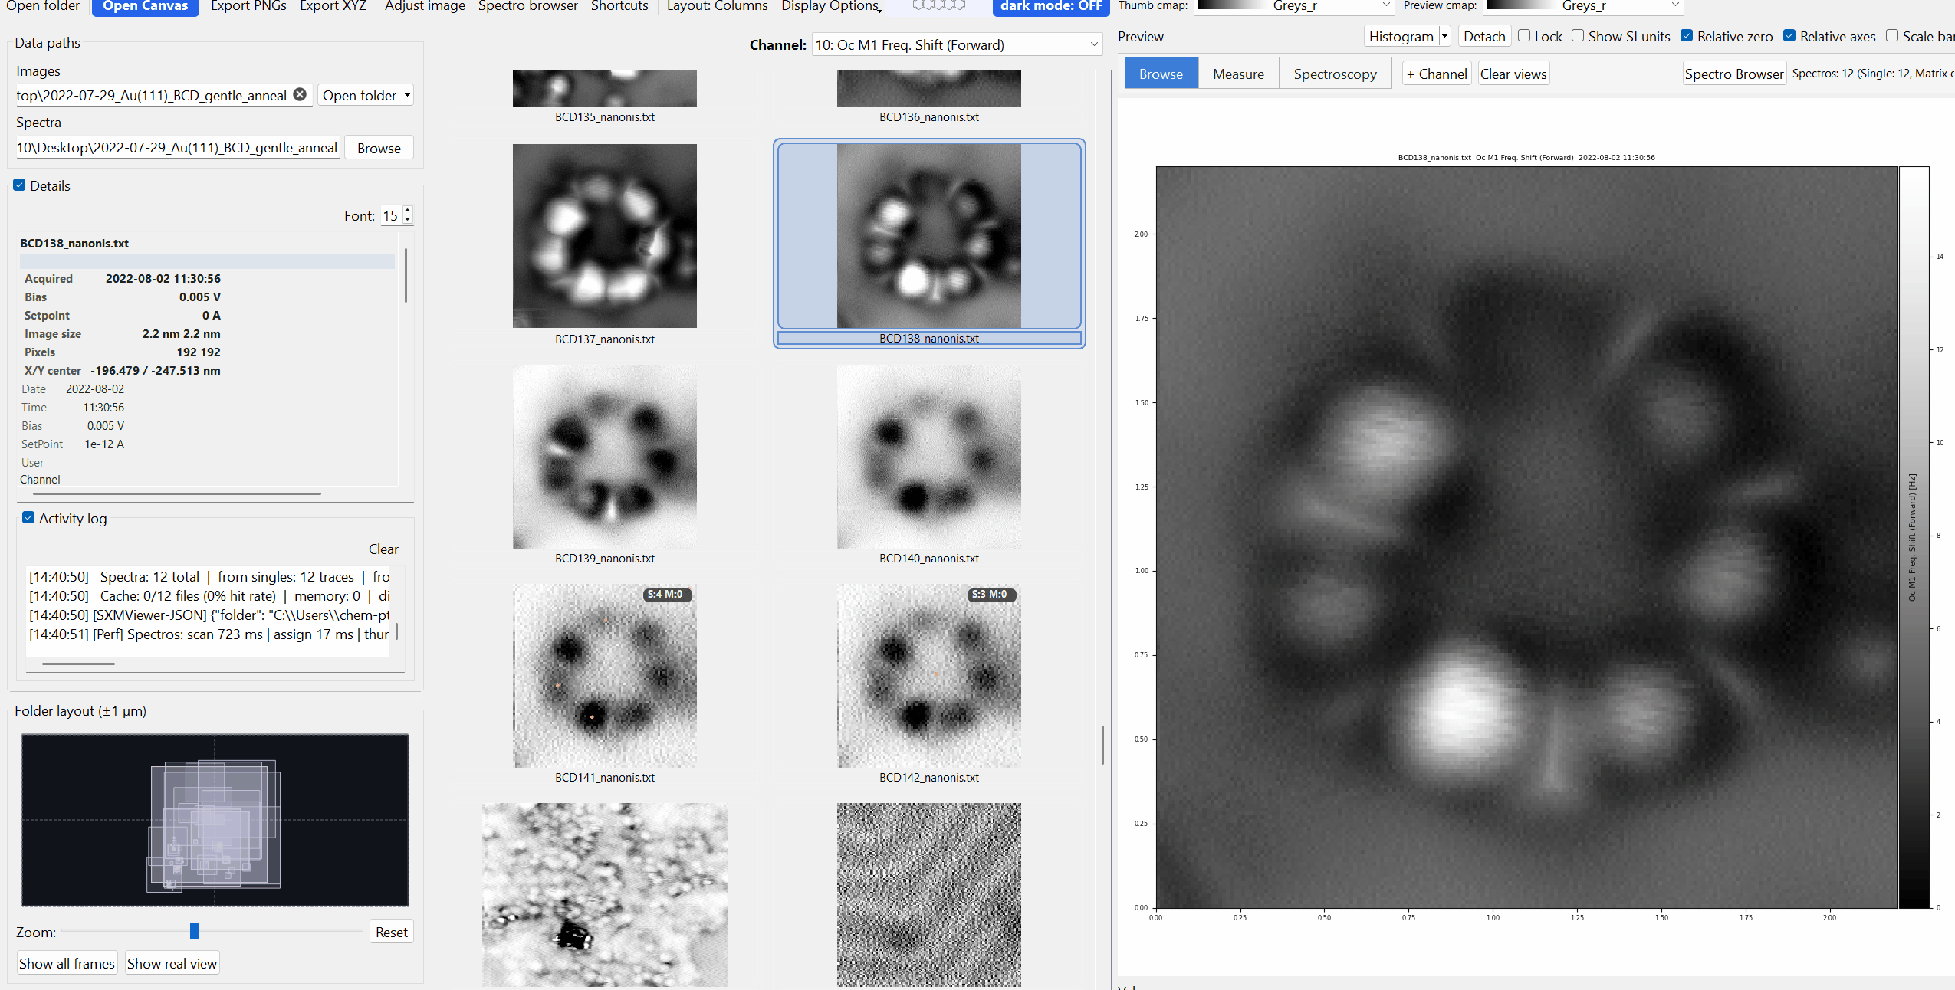Open the Channel dropdown showing Oc M1 Freq. Shift

[955, 44]
